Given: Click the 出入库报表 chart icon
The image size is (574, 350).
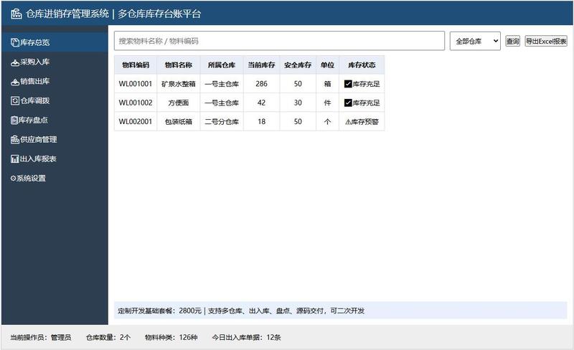Looking at the screenshot, I should tap(15, 159).
